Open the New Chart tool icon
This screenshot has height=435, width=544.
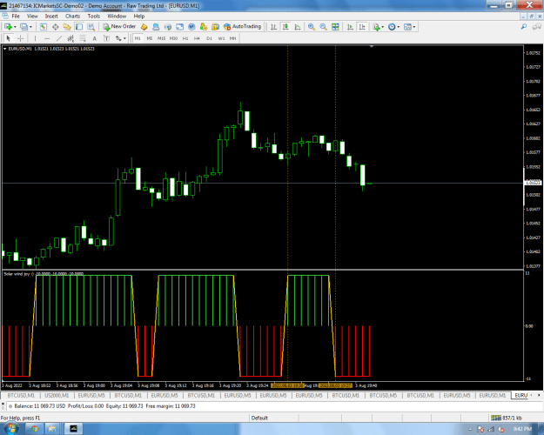click(x=8, y=27)
